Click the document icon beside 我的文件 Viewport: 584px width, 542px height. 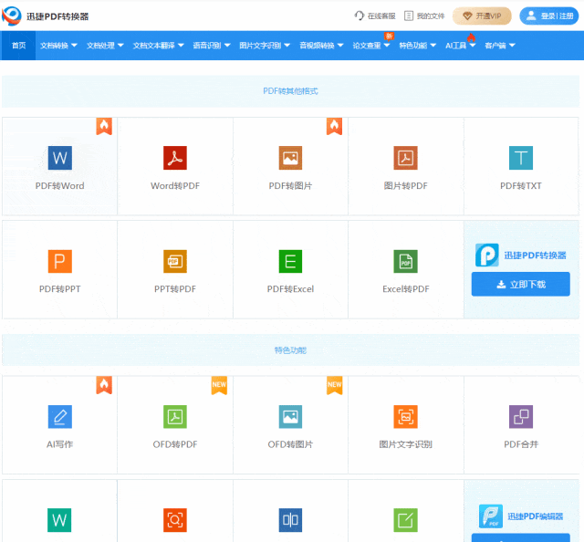[409, 16]
